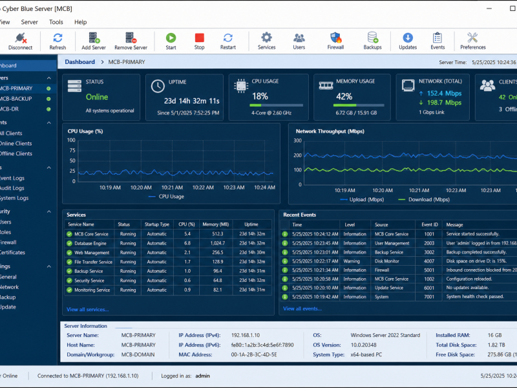
Task: Click the event icon for the 10:24:12 AM entry
Action: click(285, 234)
